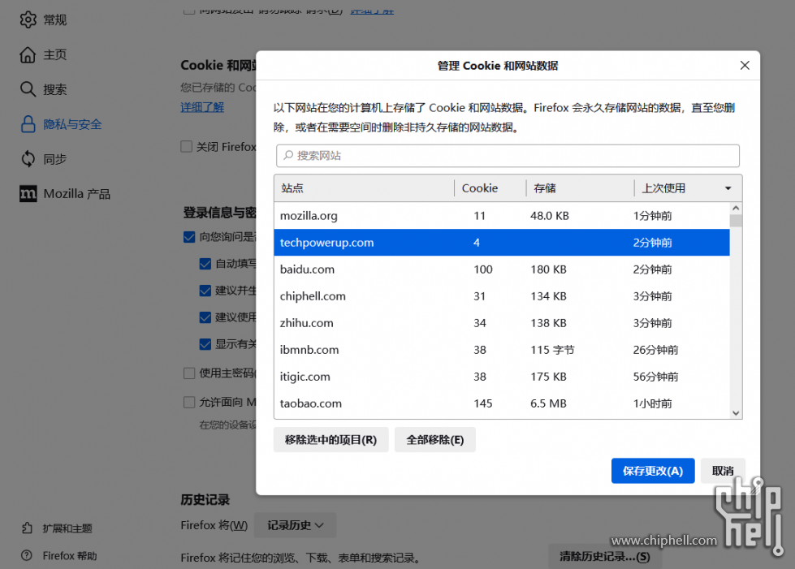795x569 pixels.
Task: Click the 搜索 magnifier icon in sidebar
Action: (28, 89)
